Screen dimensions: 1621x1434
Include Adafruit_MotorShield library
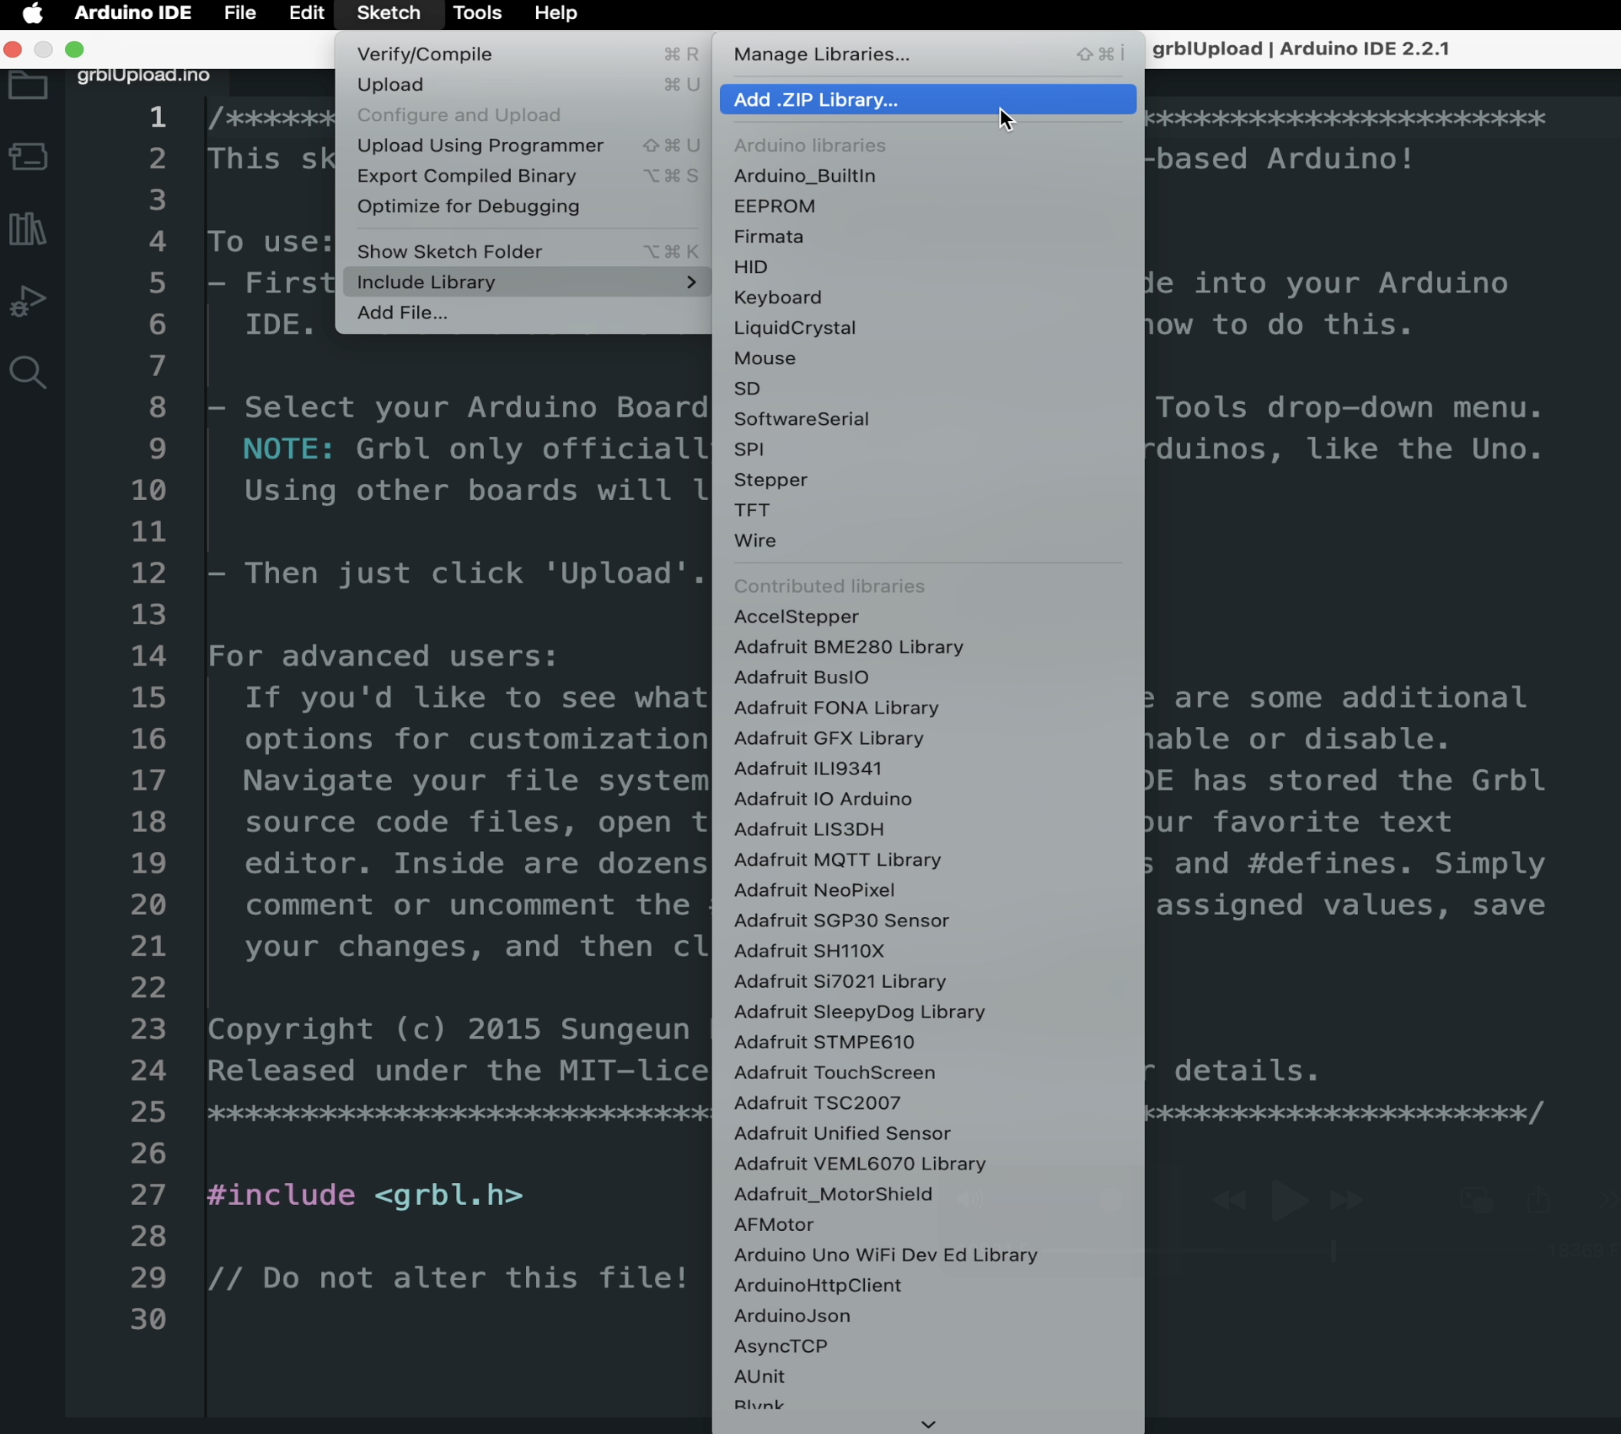928,1194
